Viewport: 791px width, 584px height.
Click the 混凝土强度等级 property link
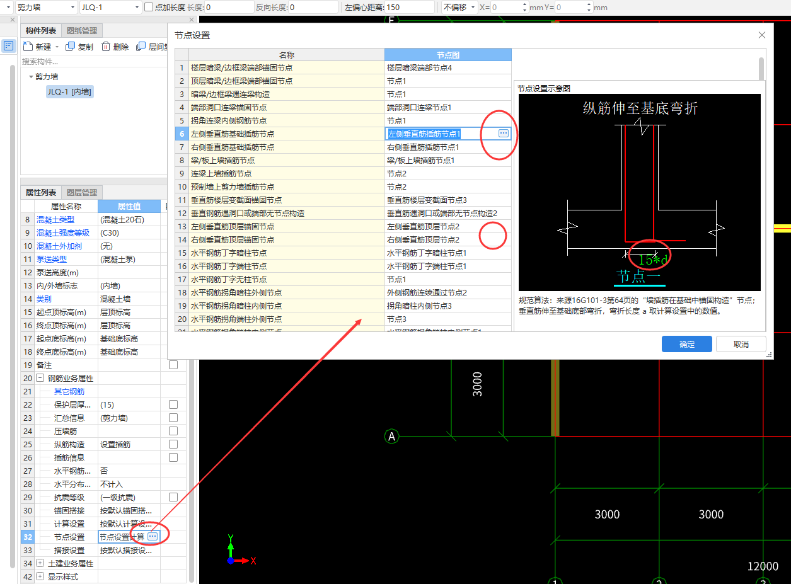point(63,232)
